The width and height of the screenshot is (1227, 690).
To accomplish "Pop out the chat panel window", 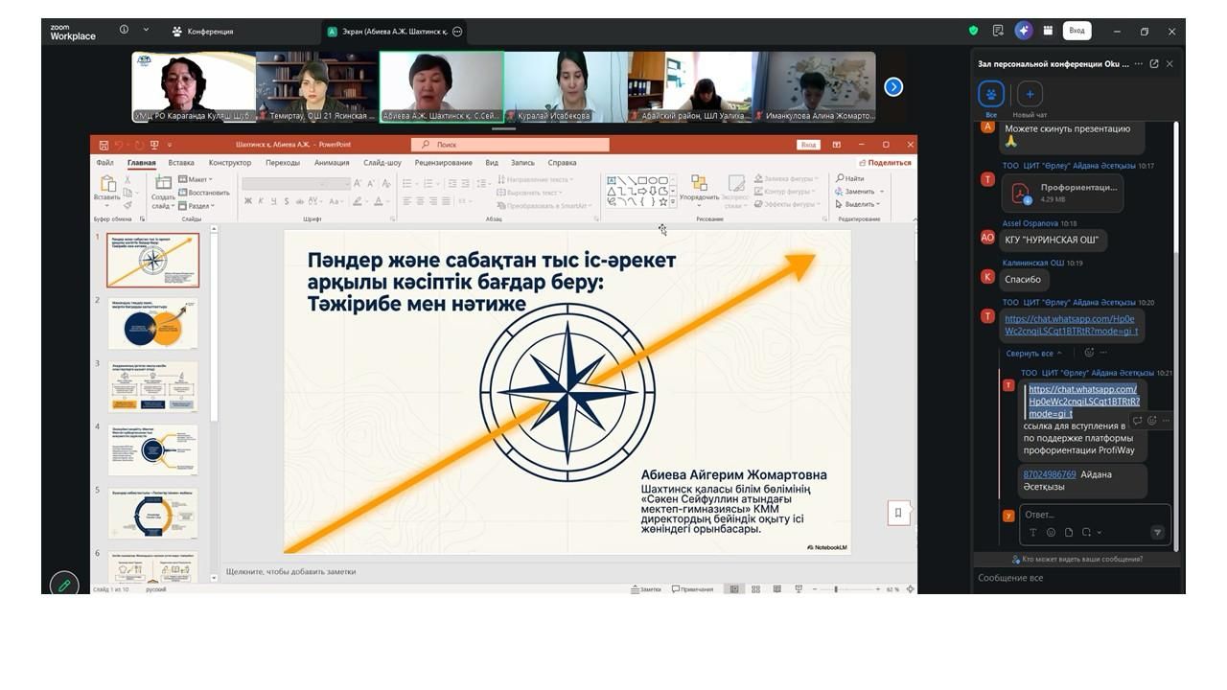I will 1154,64.
